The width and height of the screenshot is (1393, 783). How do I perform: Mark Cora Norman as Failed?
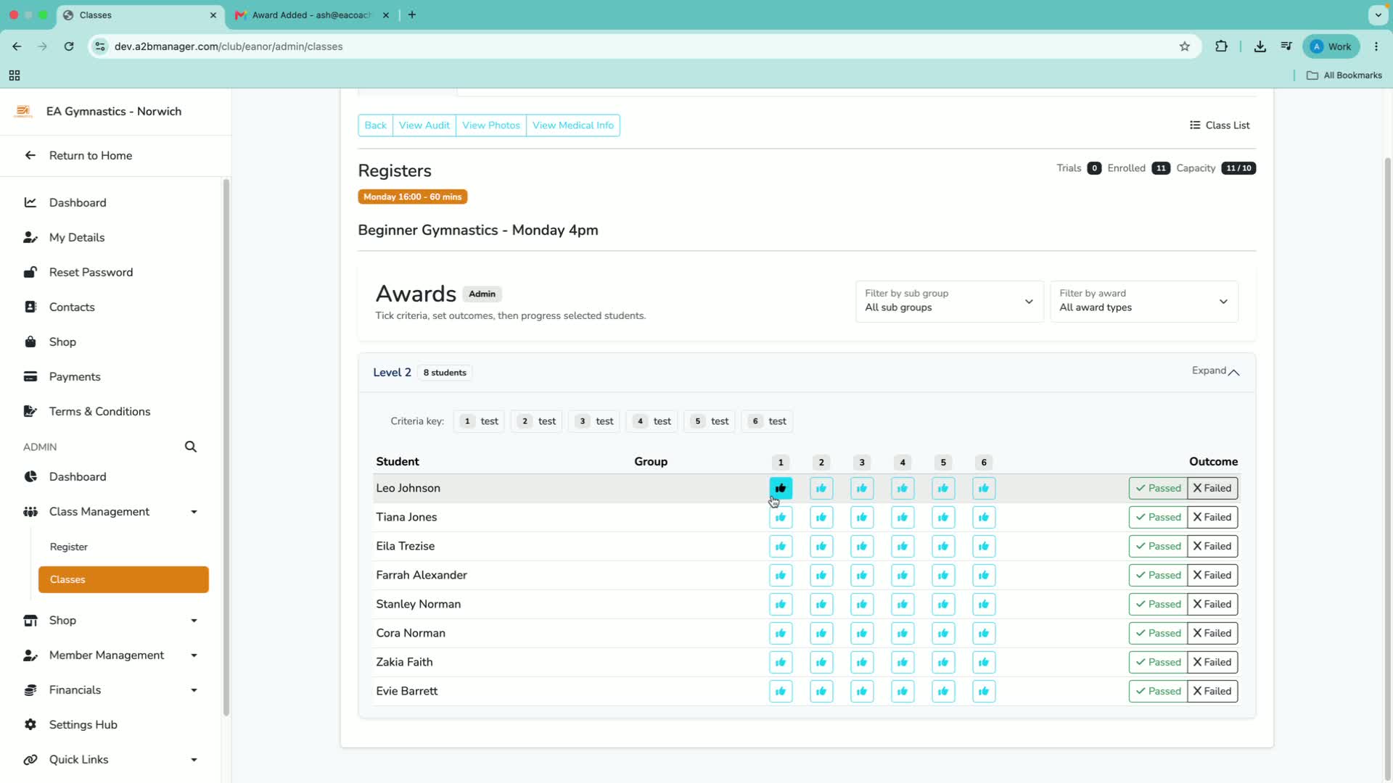[1212, 633]
